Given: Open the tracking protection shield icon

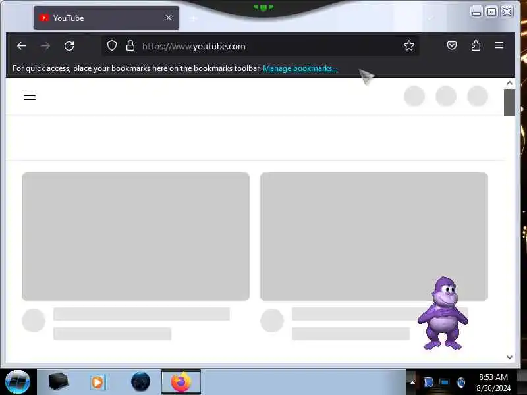Looking at the screenshot, I should tap(112, 45).
